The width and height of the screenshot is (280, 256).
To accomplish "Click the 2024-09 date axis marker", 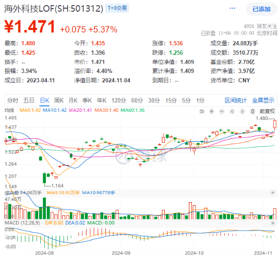I will pyautogui.click(x=121, y=253).
